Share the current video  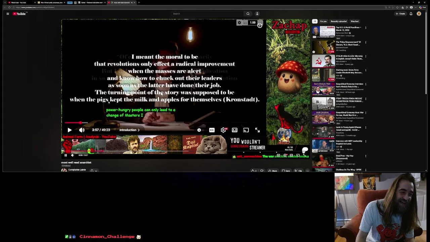point(273,171)
